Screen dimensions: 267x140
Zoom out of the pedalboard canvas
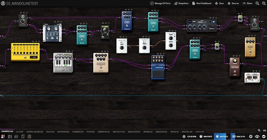[x=257, y=3]
